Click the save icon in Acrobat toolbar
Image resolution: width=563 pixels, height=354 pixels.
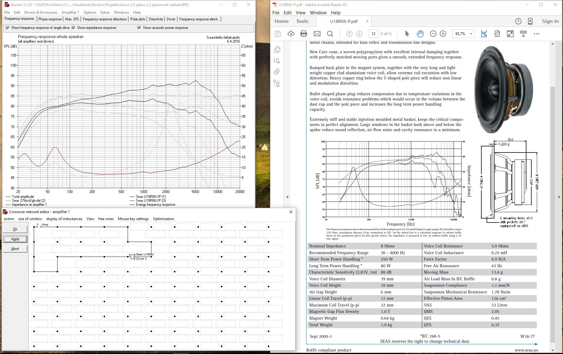pos(278,34)
